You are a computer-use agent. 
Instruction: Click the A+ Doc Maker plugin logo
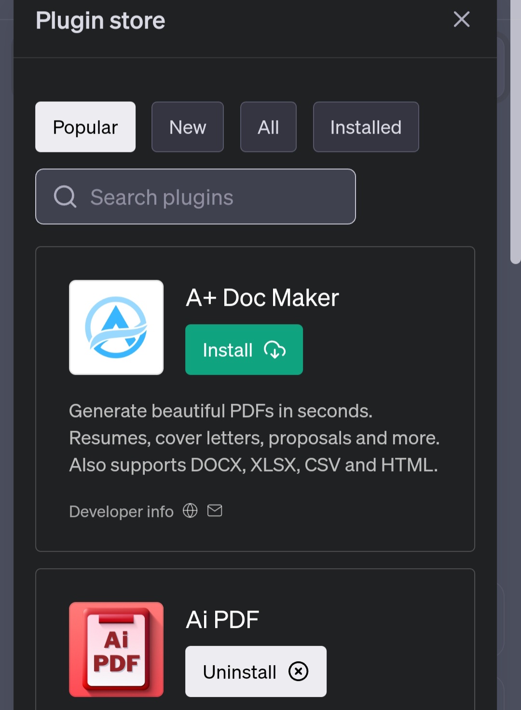116,327
